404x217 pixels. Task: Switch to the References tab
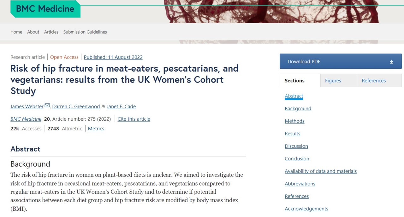[374, 81]
